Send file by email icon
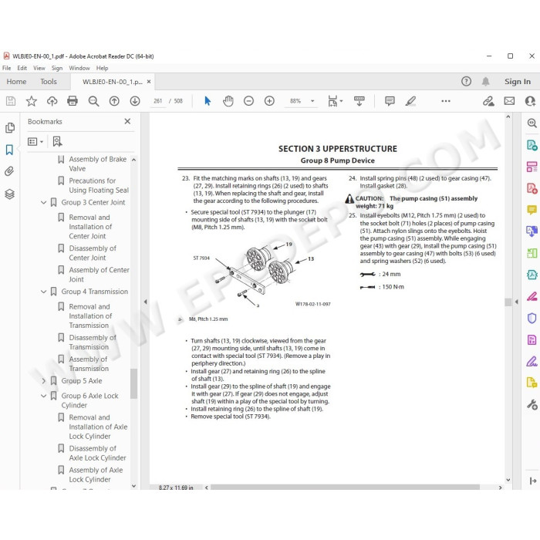This screenshot has height=540, width=540. (509, 101)
